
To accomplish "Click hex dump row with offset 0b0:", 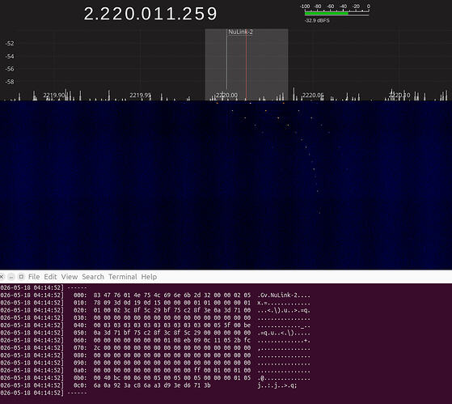I will pyautogui.click(x=155, y=378).
